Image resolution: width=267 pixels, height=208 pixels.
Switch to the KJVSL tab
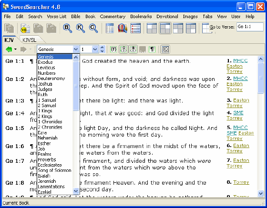pos(30,40)
